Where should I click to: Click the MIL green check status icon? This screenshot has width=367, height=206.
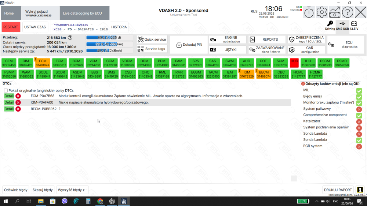pyautogui.click(x=359, y=90)
